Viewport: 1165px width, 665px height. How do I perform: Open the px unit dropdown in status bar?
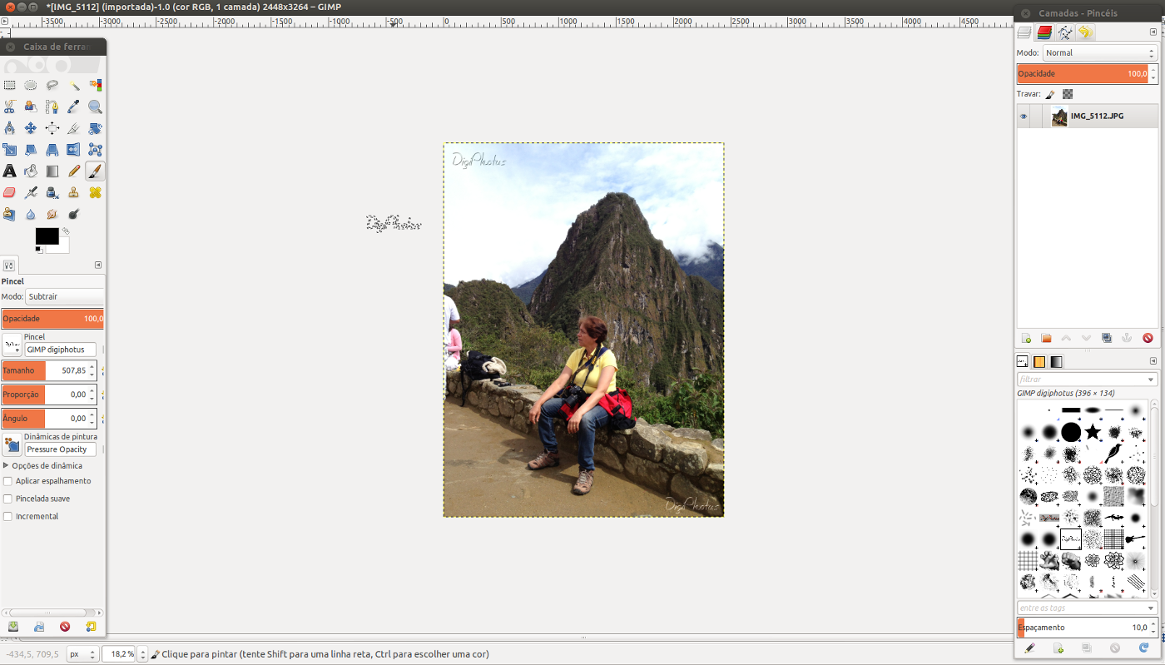[82, 654]
